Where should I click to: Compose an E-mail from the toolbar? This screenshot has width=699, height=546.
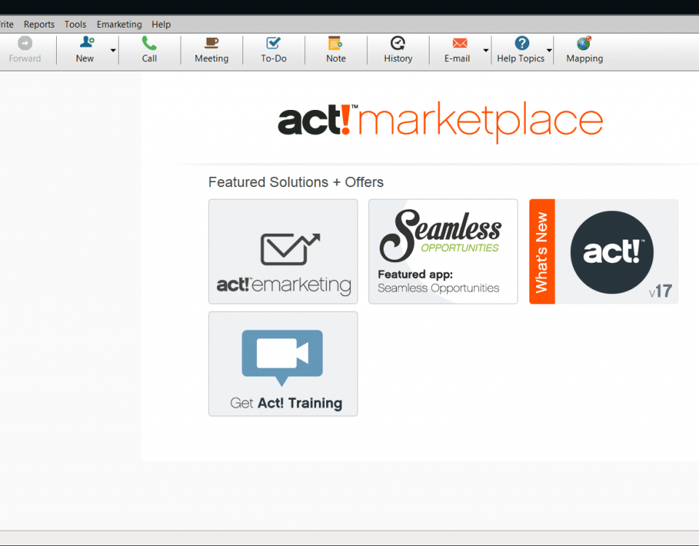pyautogui.click(x=457, y=50)
